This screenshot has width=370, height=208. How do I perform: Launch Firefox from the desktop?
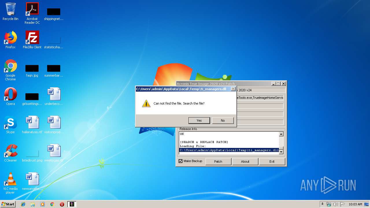point(10,40)
